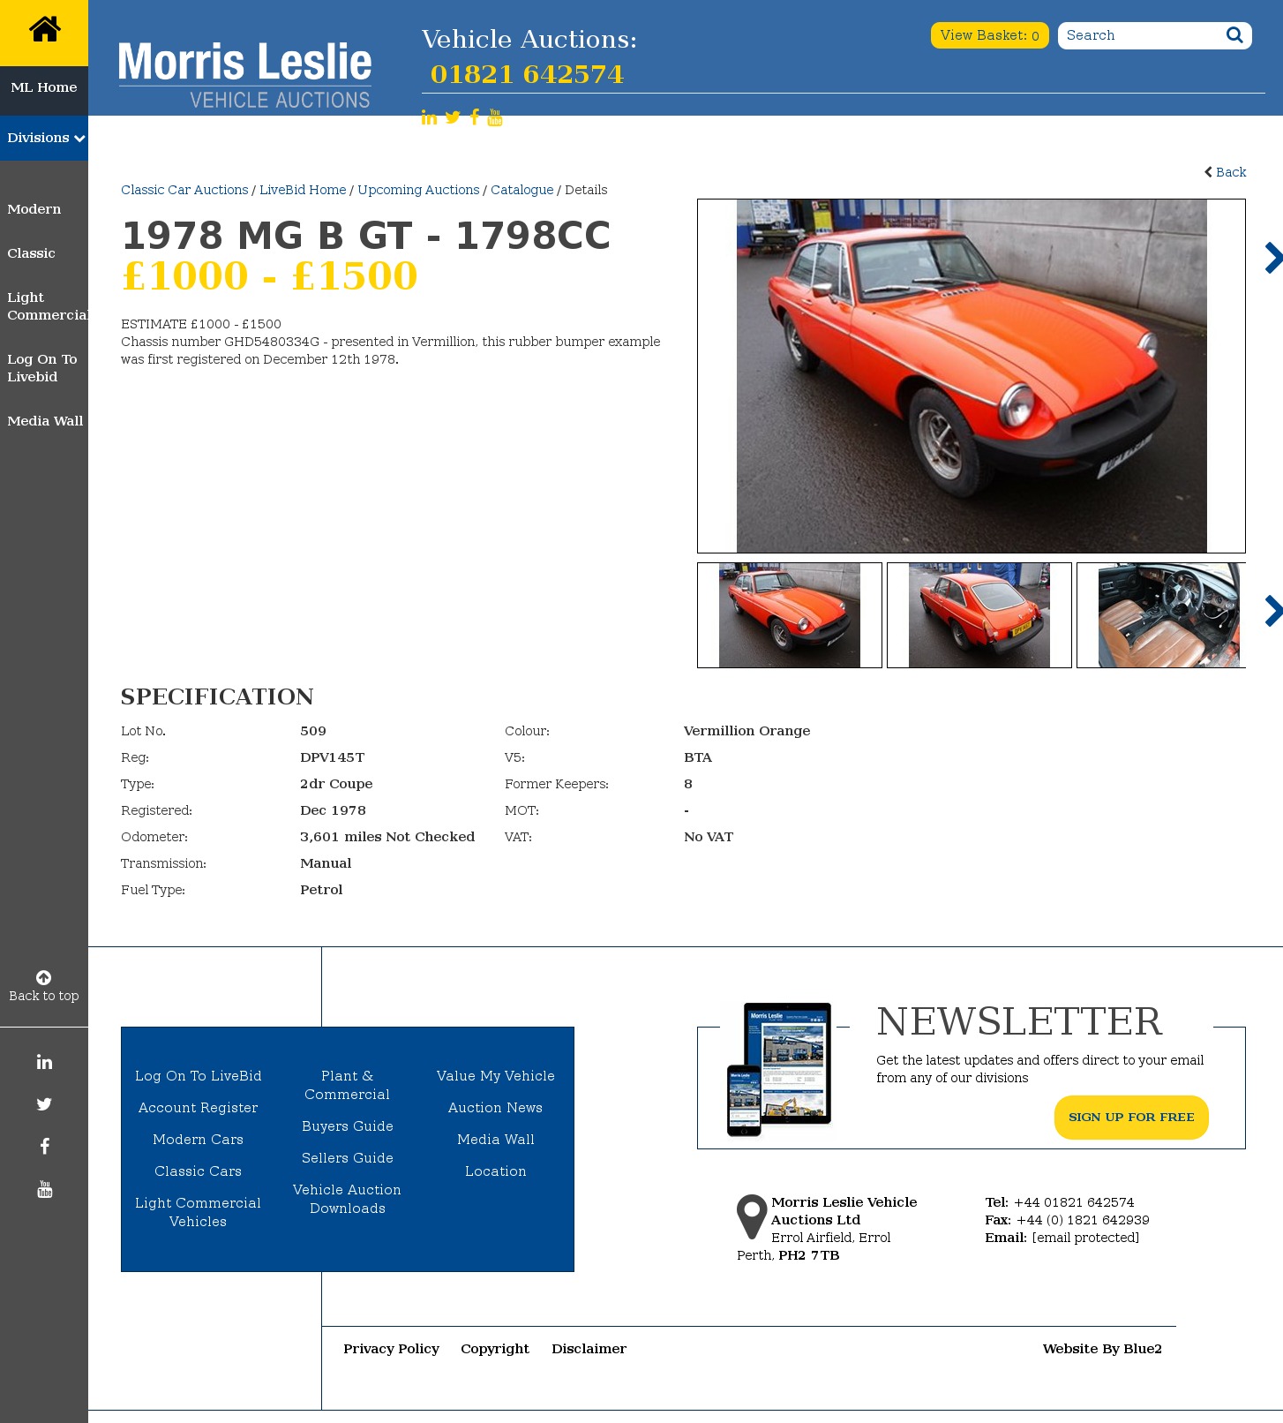Open footer Media Wall link
The image size is (1283, 1423).
tap(496, 1140)
